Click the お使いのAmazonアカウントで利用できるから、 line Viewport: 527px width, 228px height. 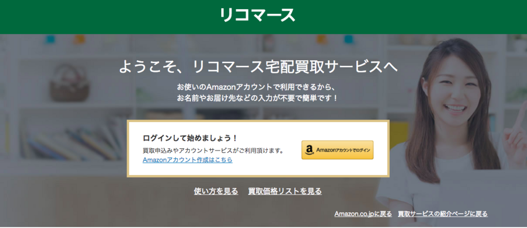(256, 87)
